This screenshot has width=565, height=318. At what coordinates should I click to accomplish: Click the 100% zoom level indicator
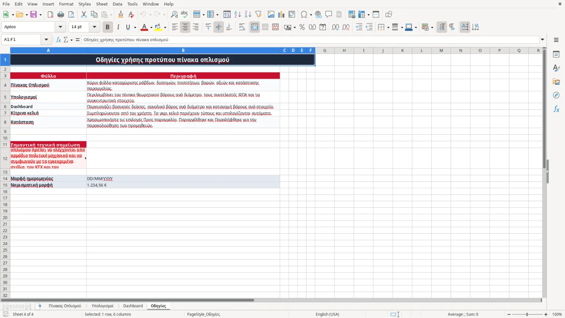click(x=557, y=314)
